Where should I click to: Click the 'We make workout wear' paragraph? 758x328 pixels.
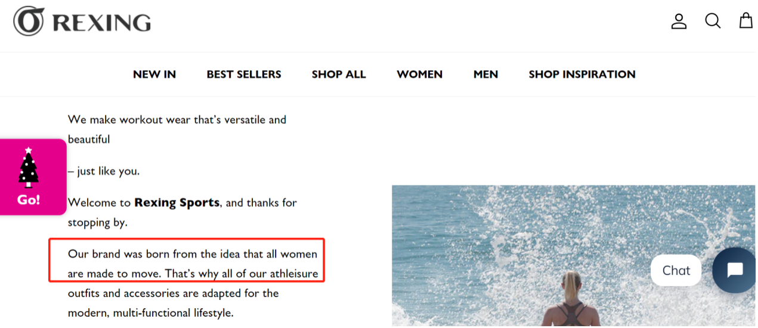coord(177,129)
